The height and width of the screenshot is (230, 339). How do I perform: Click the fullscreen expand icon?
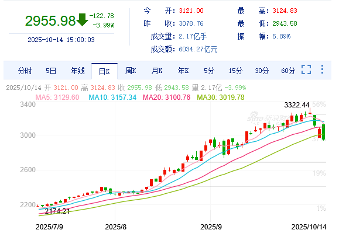pyautogui.click(x=306, y=69)
